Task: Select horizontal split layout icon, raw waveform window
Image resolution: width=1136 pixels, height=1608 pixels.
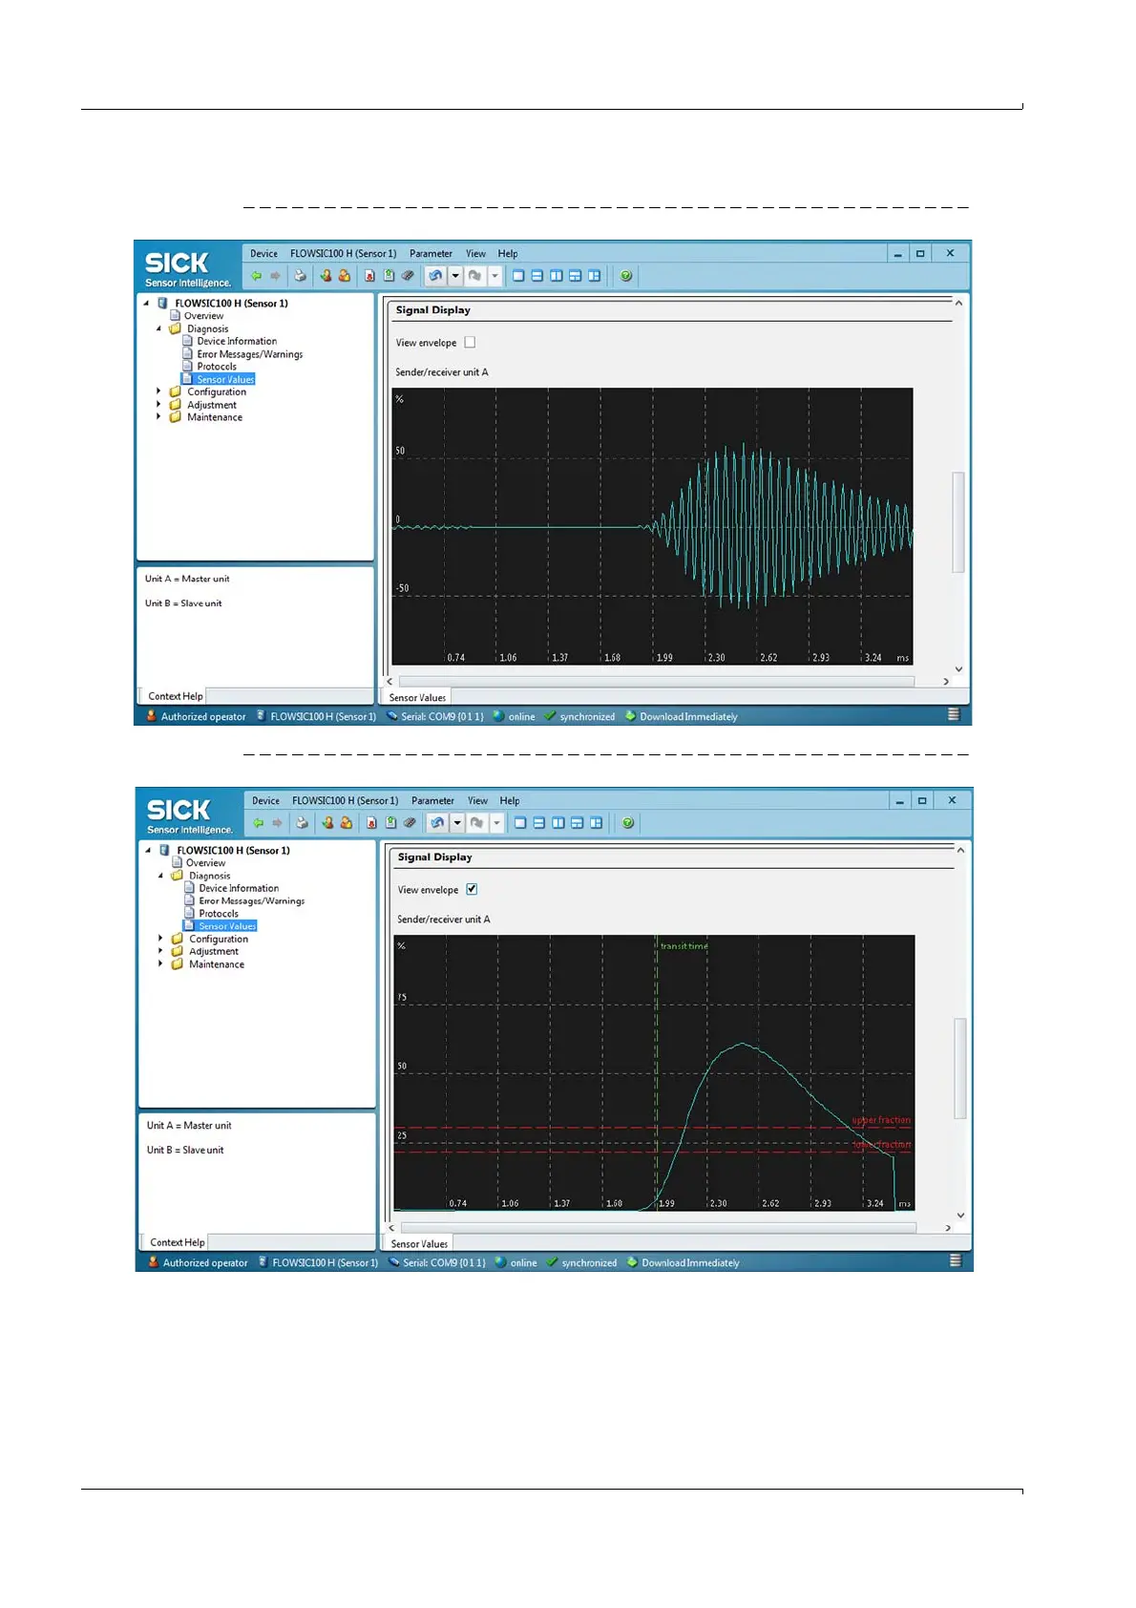Action: pos(537,276)
